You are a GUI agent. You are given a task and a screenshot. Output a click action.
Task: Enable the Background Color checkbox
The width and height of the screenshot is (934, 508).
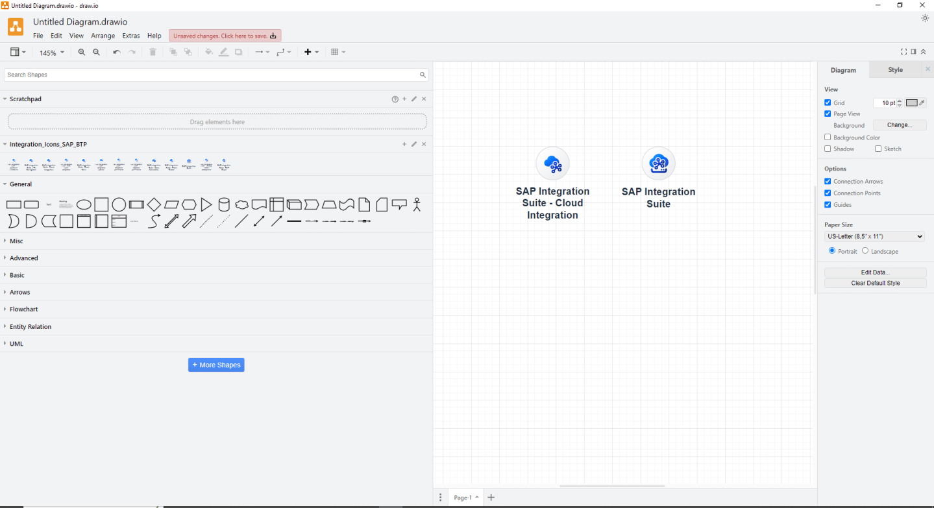click(828, 138)
